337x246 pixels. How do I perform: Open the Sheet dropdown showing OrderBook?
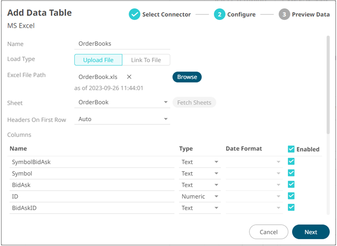pos(122,103)
